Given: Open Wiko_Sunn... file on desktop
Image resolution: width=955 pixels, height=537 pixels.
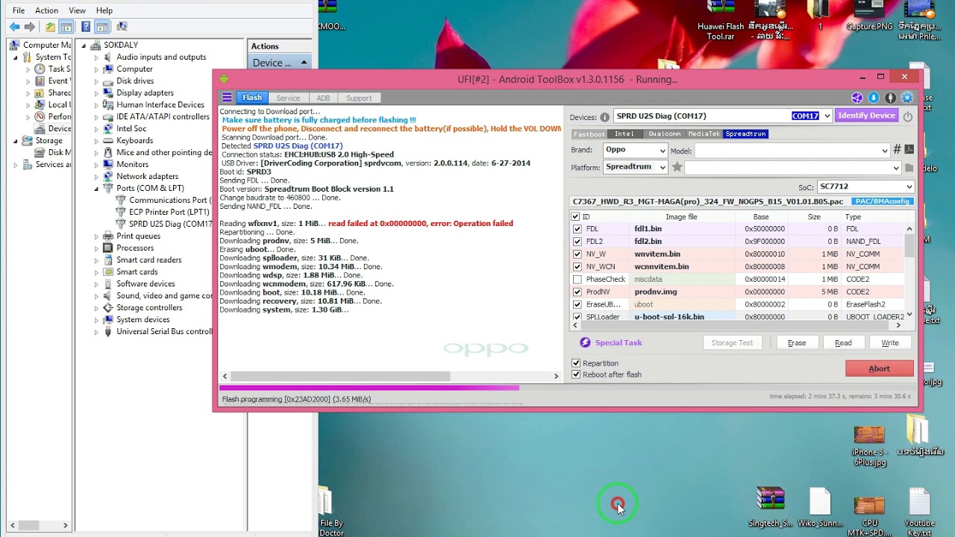Looking at the screenshot, I should [820, 507].
